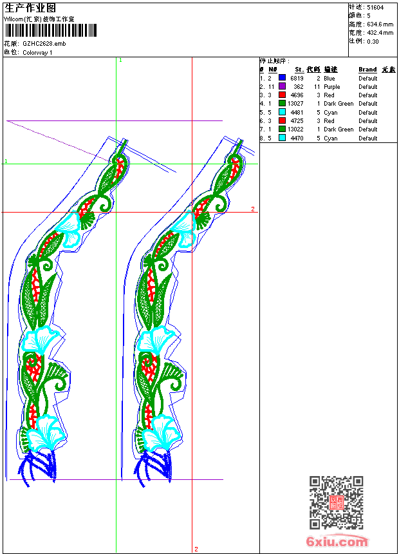Click the QR code in the lower right

click(x=337, y=502)
